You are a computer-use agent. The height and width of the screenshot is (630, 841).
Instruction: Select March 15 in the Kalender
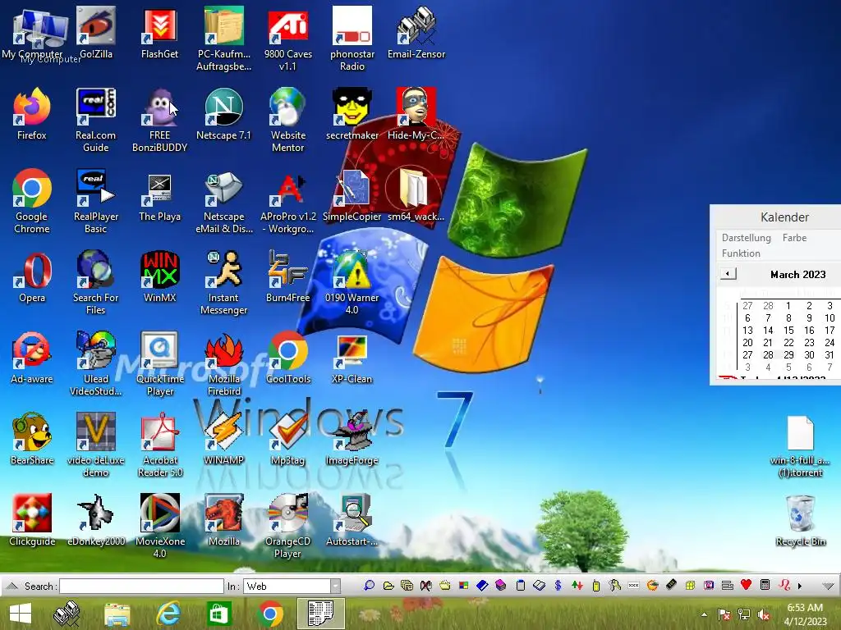point(788,331)
